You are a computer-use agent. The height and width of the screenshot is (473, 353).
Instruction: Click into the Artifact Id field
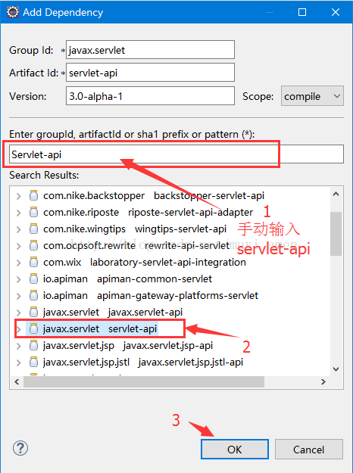150,73
